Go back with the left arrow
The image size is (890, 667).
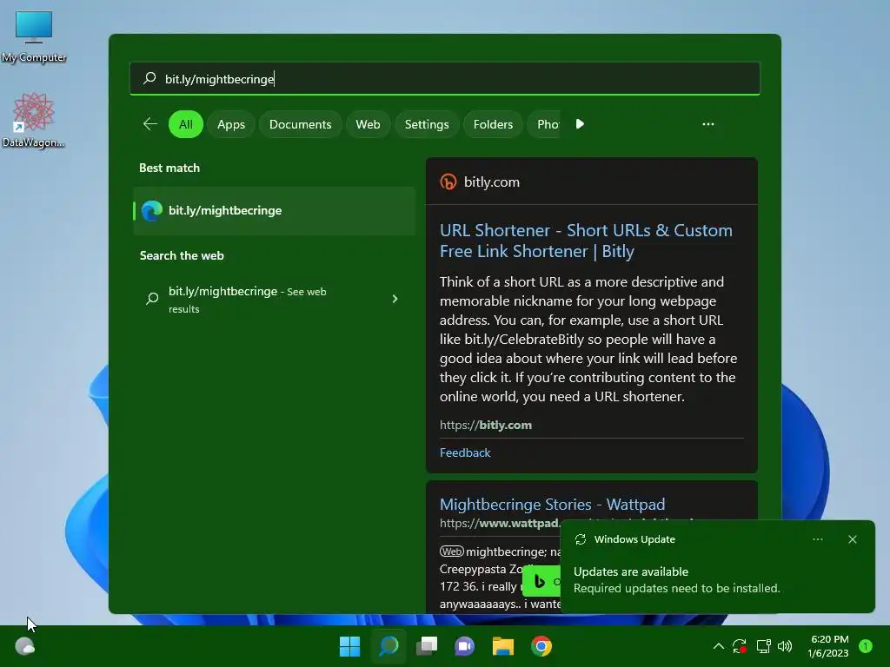(x=150, y=123)
